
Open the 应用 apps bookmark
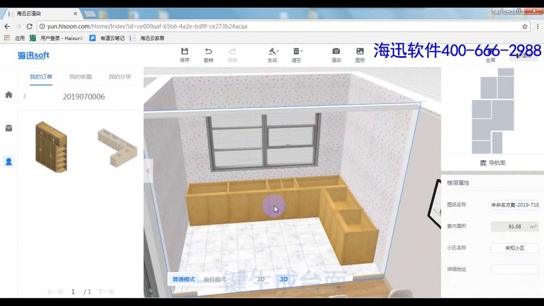15,38
